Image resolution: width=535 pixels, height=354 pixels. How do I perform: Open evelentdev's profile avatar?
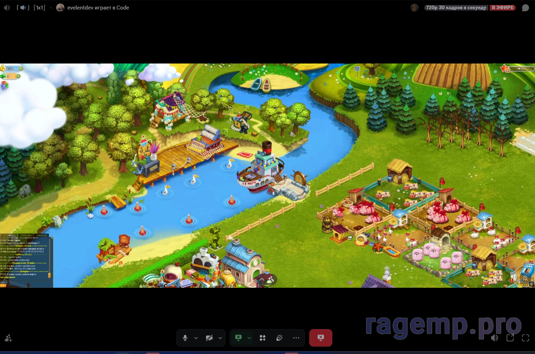pos(60,7)
